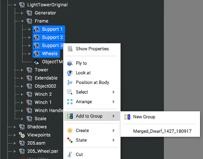Click the Viewpoints gears icon

[x=22, y=135]
